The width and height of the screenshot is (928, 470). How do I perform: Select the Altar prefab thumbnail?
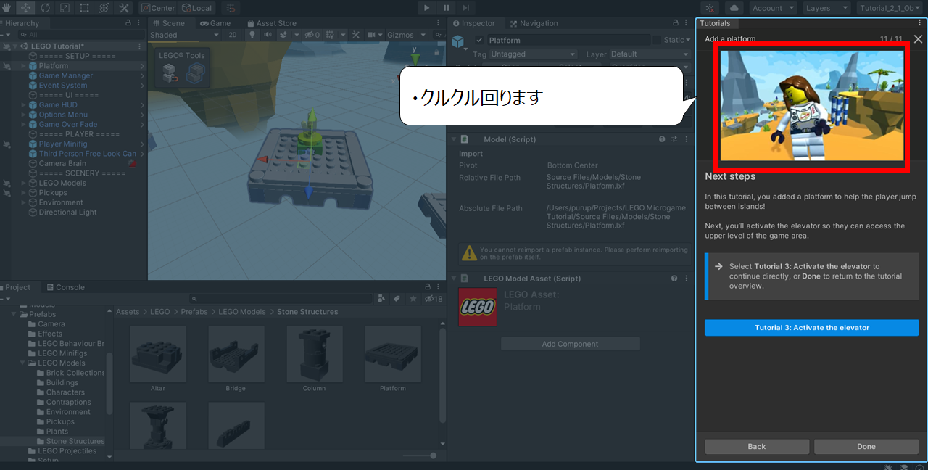(x=158, y=353)
